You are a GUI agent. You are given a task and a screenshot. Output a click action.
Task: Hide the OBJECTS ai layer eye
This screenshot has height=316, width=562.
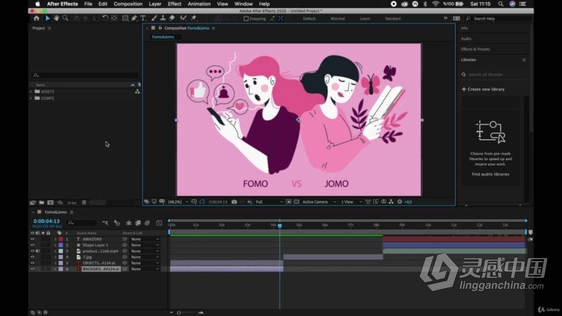point(32,263)
